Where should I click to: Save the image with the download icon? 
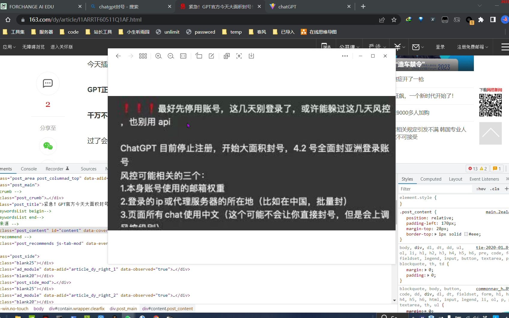(x=251, y=56)
